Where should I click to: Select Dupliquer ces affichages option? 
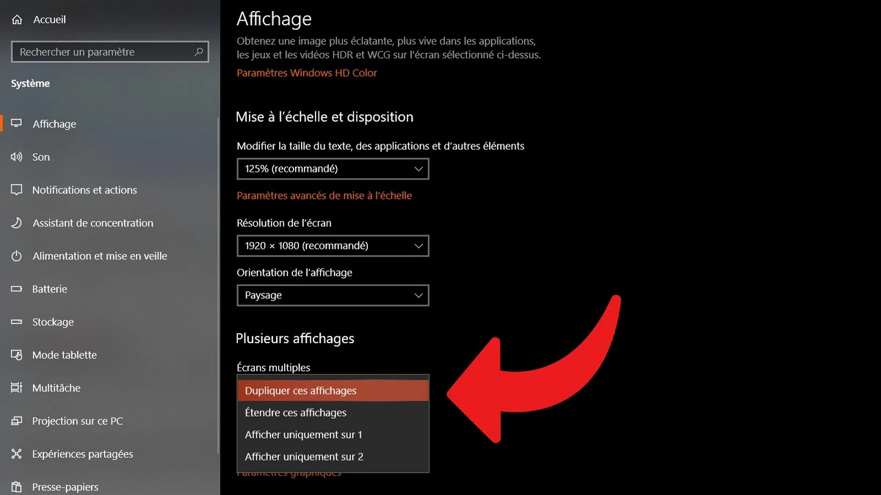(x=333, y=391)
